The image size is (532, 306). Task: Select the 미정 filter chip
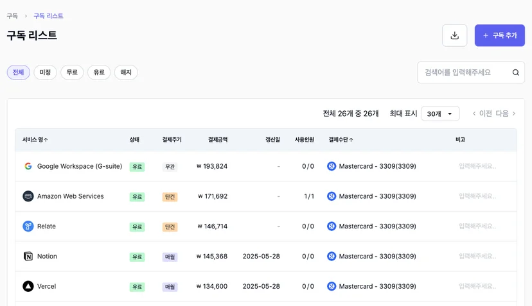[x=45, y=72]
